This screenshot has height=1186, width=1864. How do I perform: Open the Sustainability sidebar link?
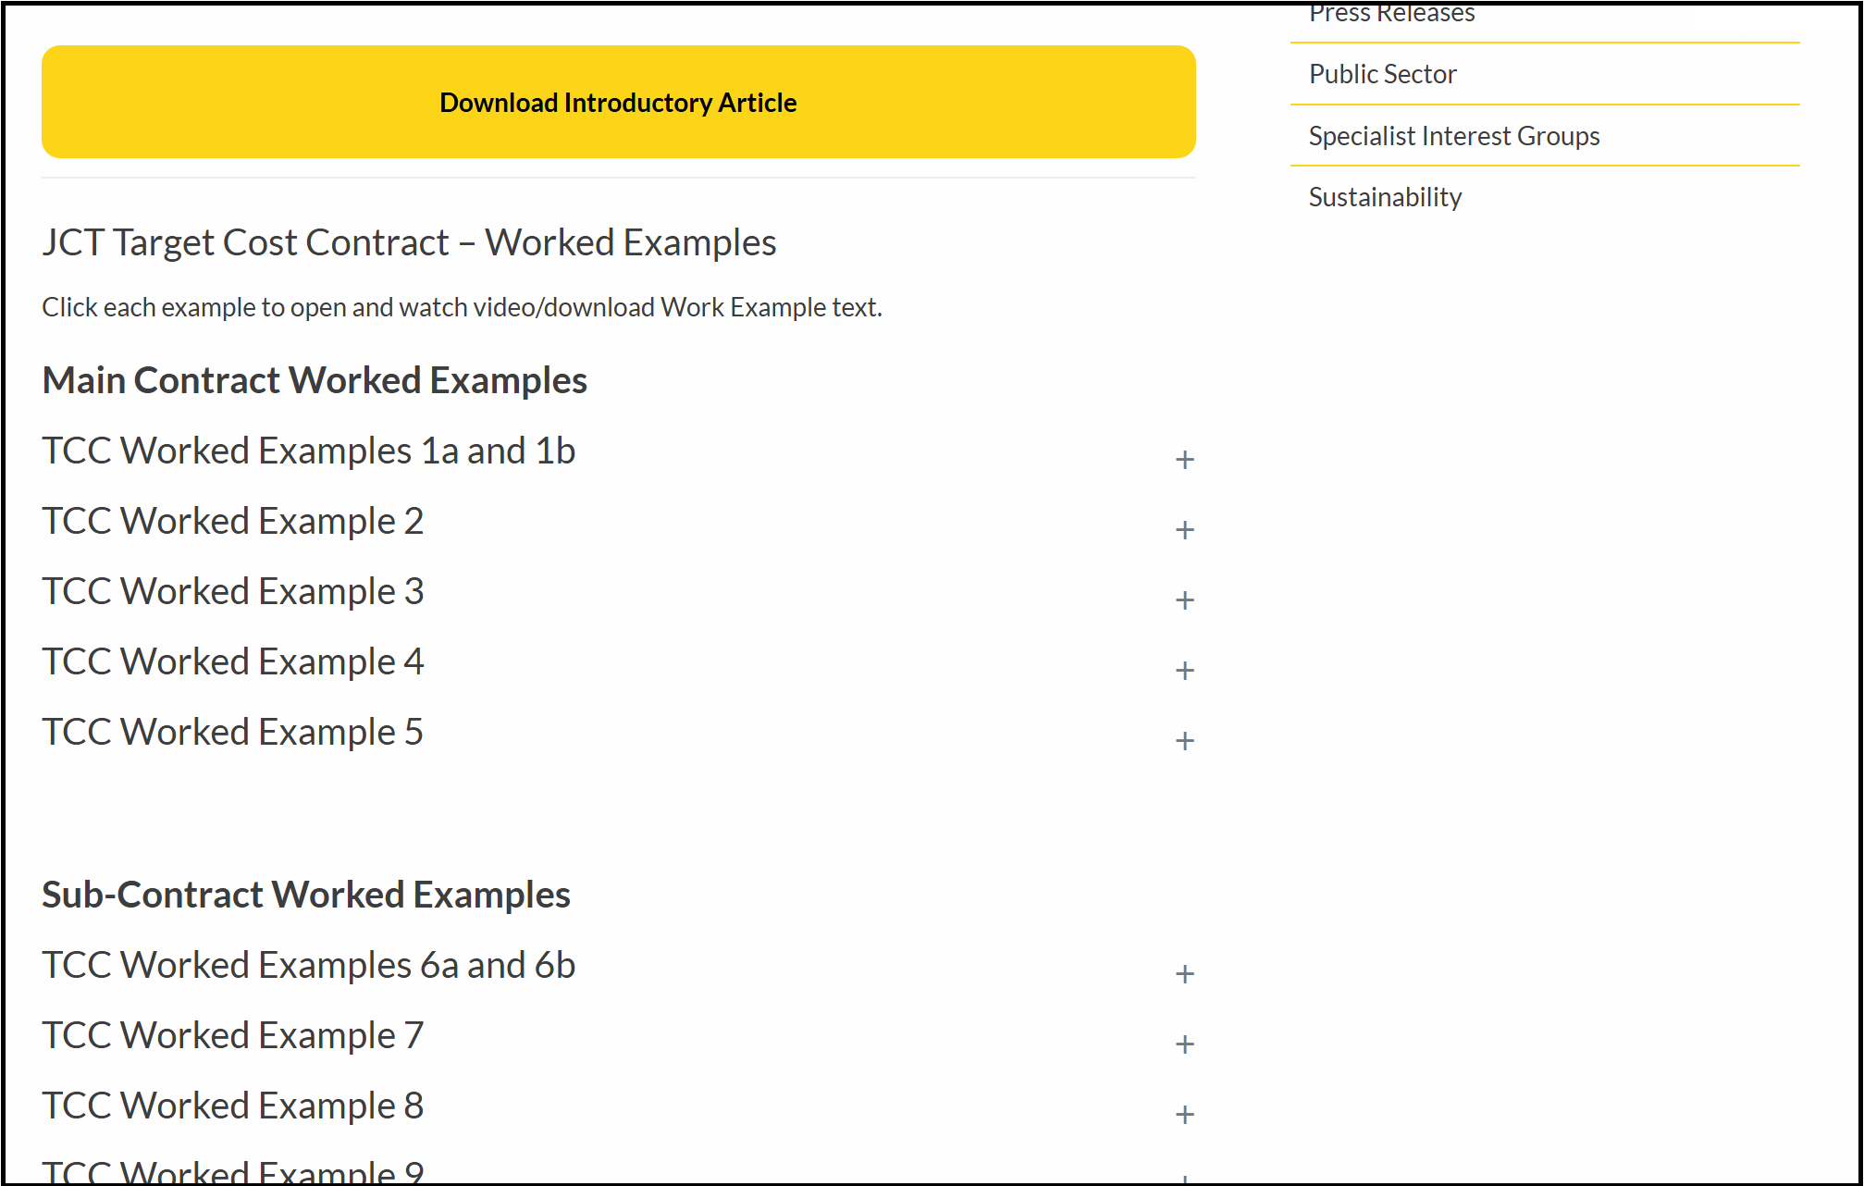1385,197
